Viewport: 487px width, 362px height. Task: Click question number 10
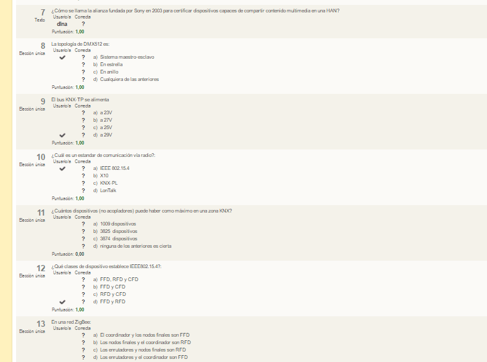[41, 157]
